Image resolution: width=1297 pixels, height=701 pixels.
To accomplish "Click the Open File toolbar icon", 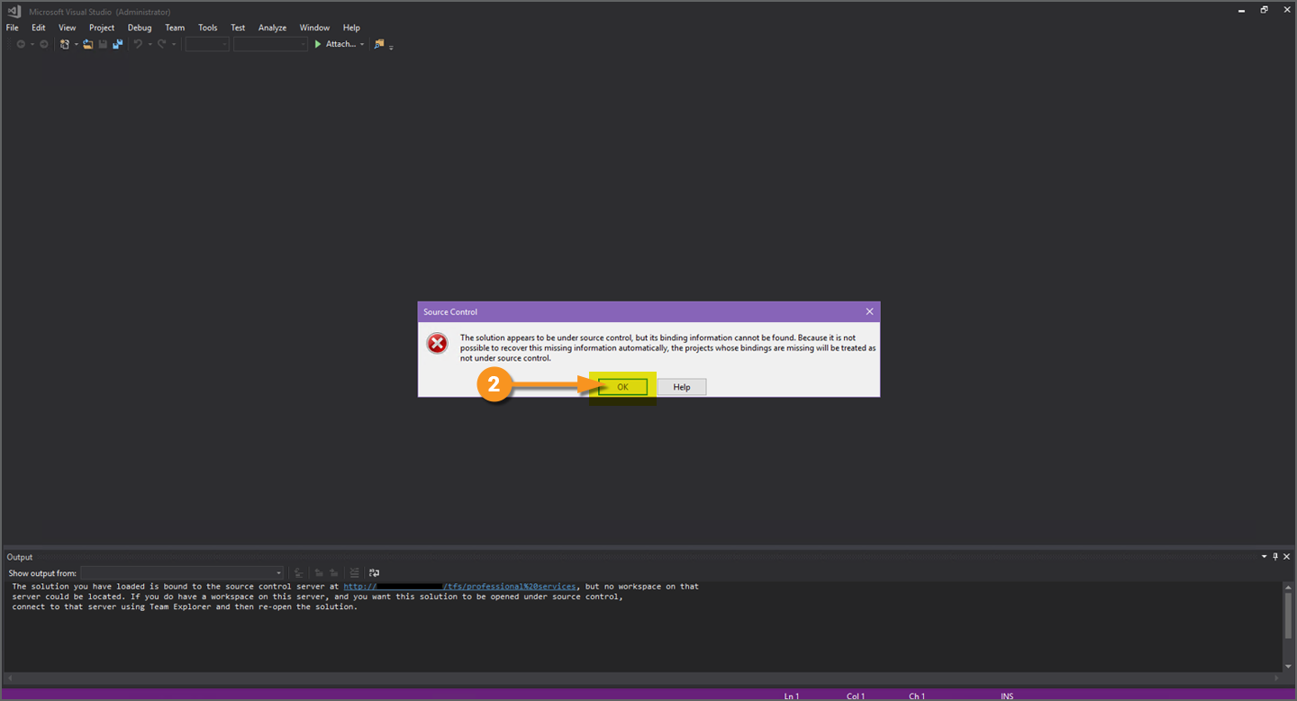I will tap(87, 44).
